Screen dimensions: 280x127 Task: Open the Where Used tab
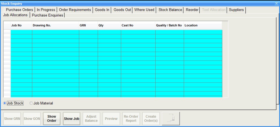(144, 10)
